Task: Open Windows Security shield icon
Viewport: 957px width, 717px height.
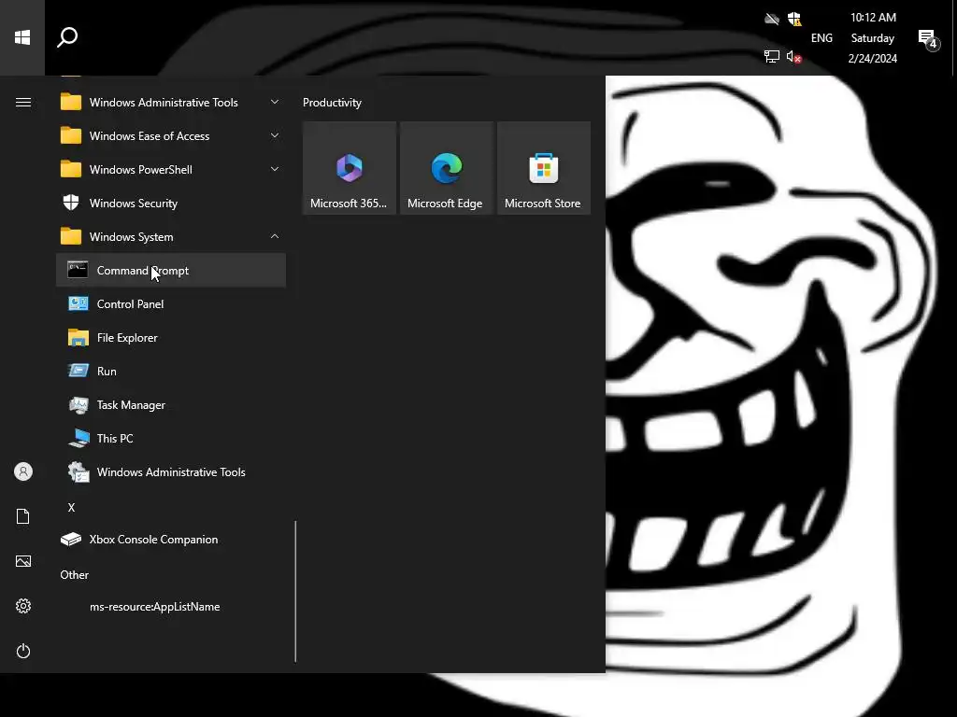Action: [x=71, y=203]
